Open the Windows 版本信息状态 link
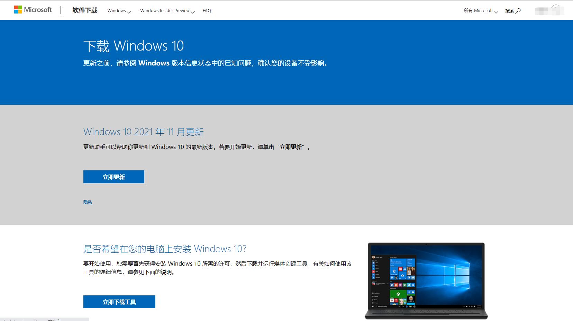The height and width of the screenshot is (321, 573). (180, 63)
